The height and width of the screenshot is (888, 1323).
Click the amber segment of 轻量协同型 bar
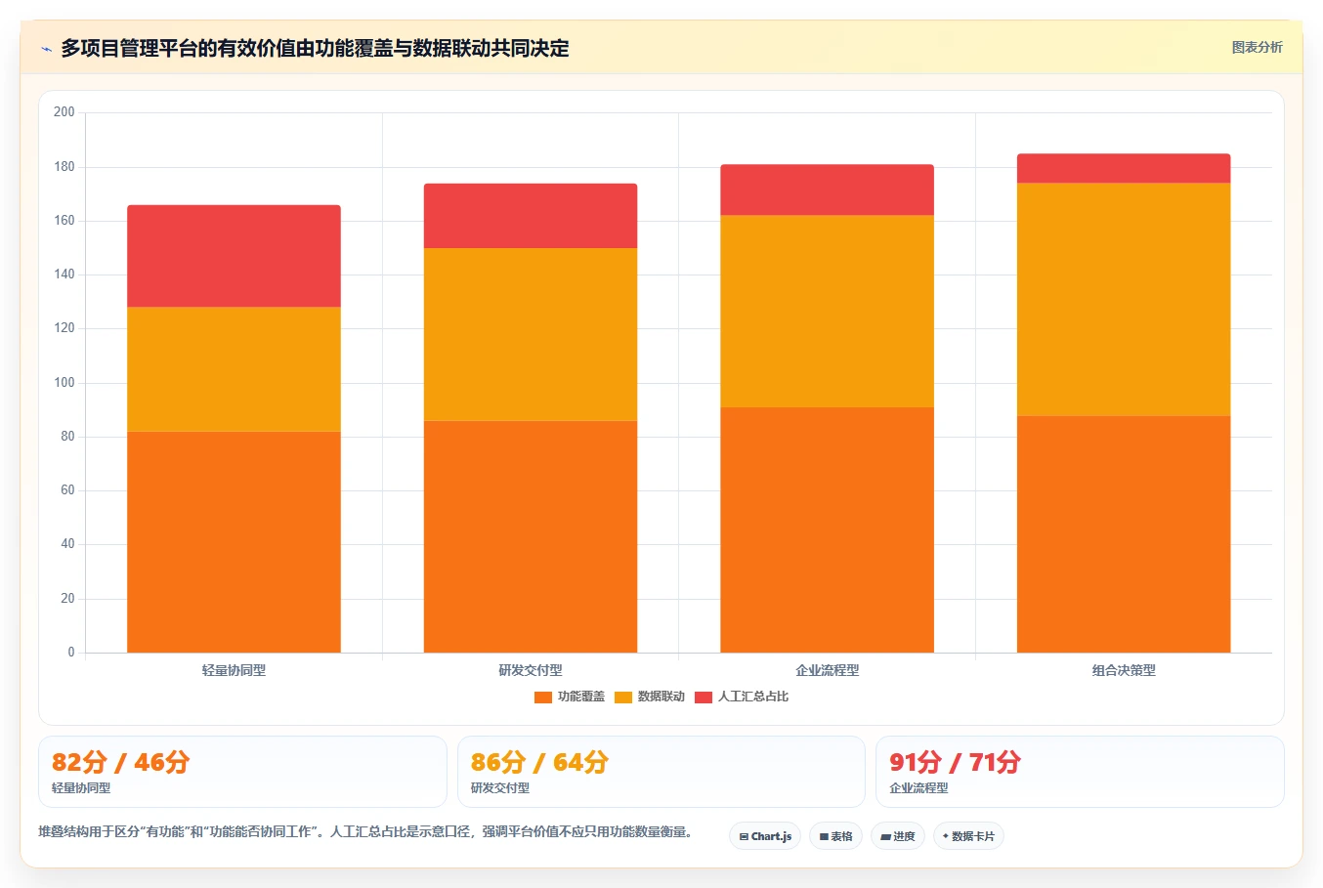click(x=234, y=369)
